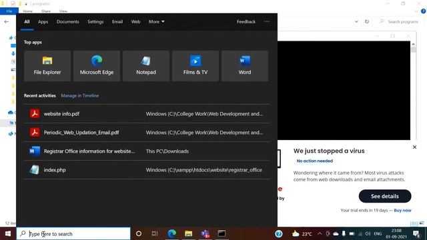Select the All search tab

(27, 21)
